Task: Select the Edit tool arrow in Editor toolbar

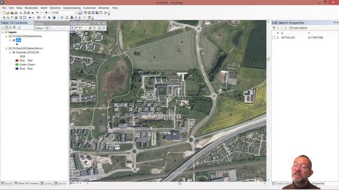Action: click(47, 28)
